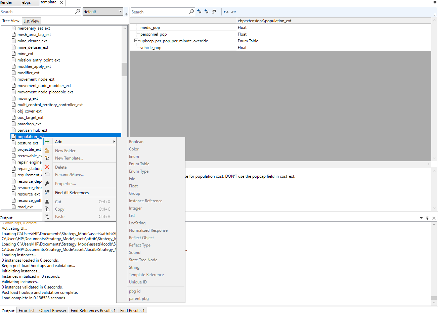Expand the upkeep_per_pop_per_minute_override tree node
Screen dimensions: 438x313
pos(136,41)
